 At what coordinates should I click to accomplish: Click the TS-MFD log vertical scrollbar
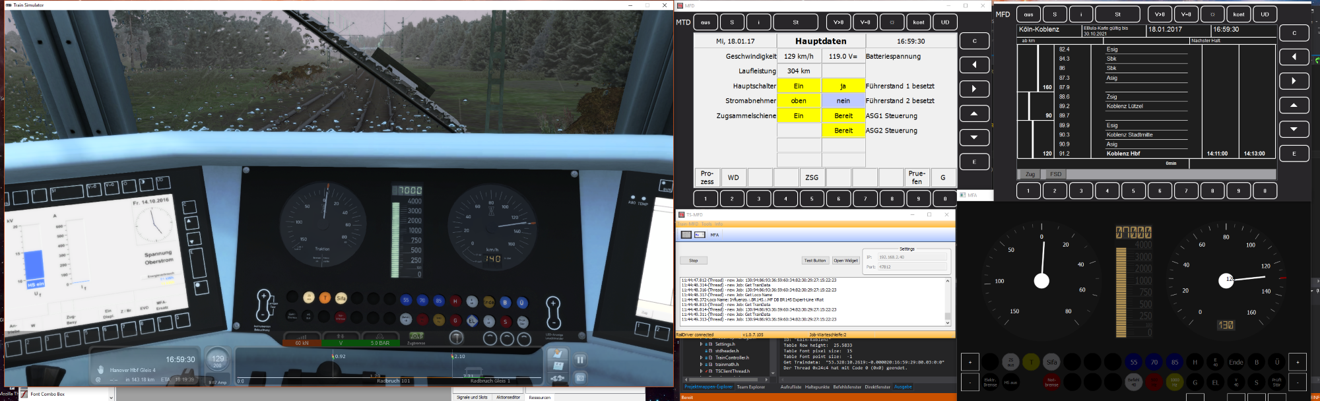pos(948,301)
